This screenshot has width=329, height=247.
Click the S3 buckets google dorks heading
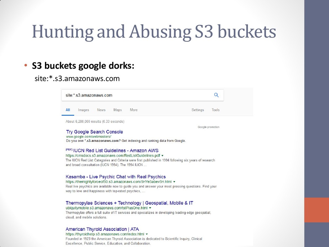click(83, 66)
